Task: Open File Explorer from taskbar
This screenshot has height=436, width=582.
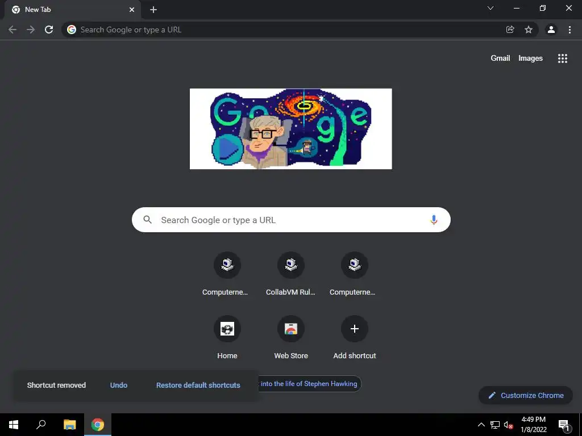Action: (69, 425)
